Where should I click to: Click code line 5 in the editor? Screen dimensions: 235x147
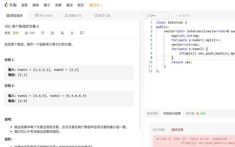[196, 40]
